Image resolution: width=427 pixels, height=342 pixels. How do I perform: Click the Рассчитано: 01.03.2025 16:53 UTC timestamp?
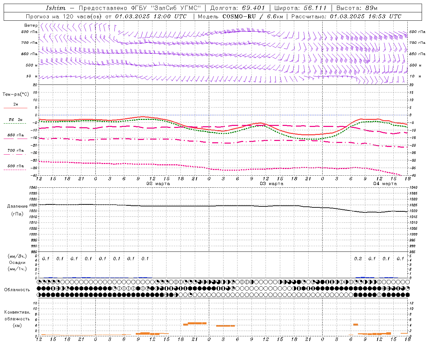coord(346,16)
